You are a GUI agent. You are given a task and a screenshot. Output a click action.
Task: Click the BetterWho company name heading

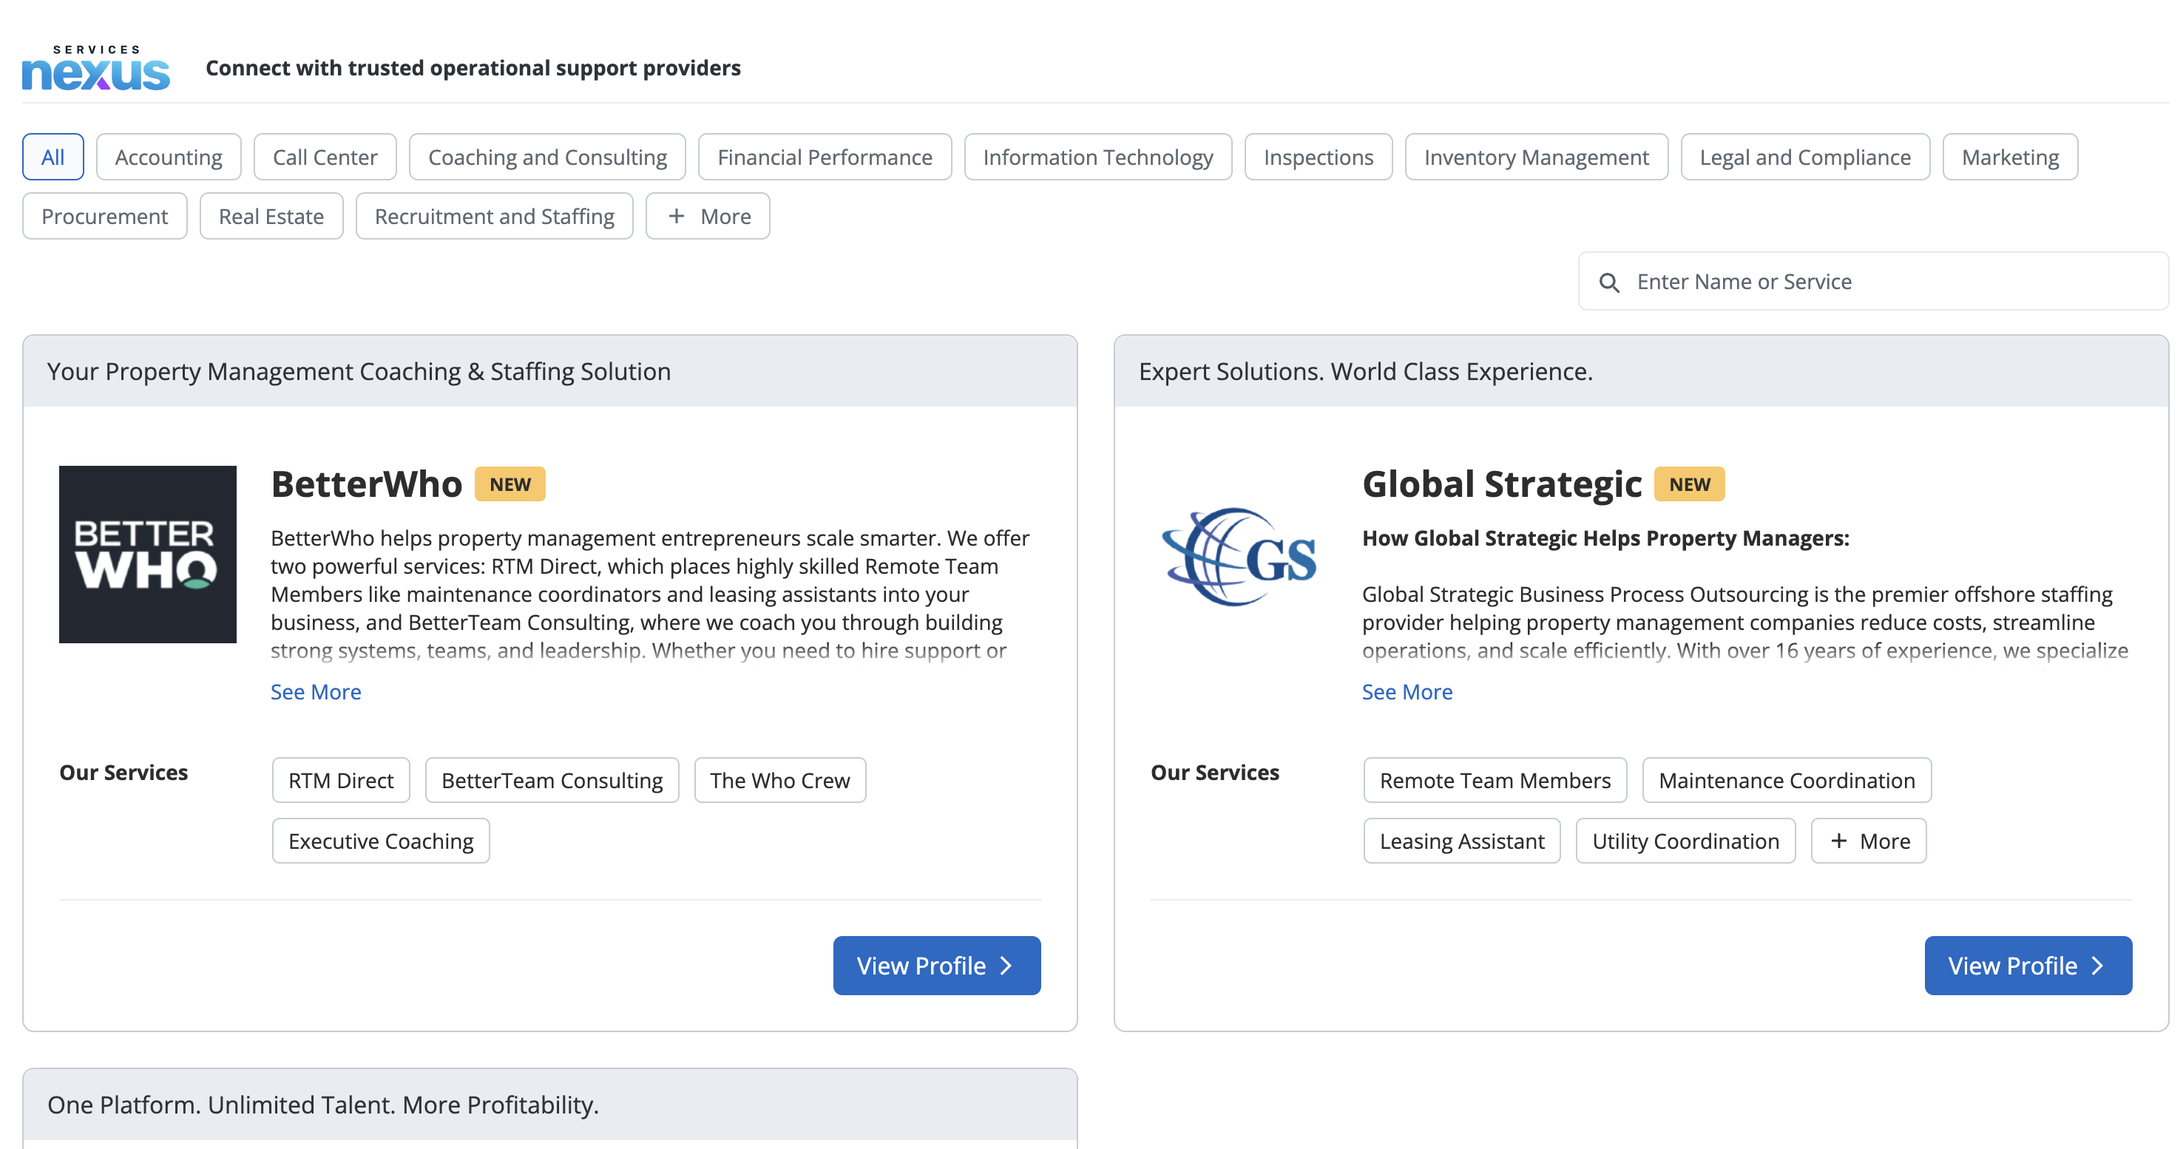(x=367, y=485)
